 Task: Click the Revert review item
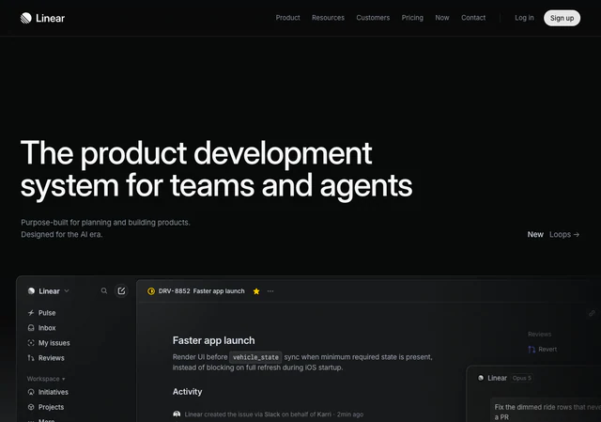pos(543,350)
